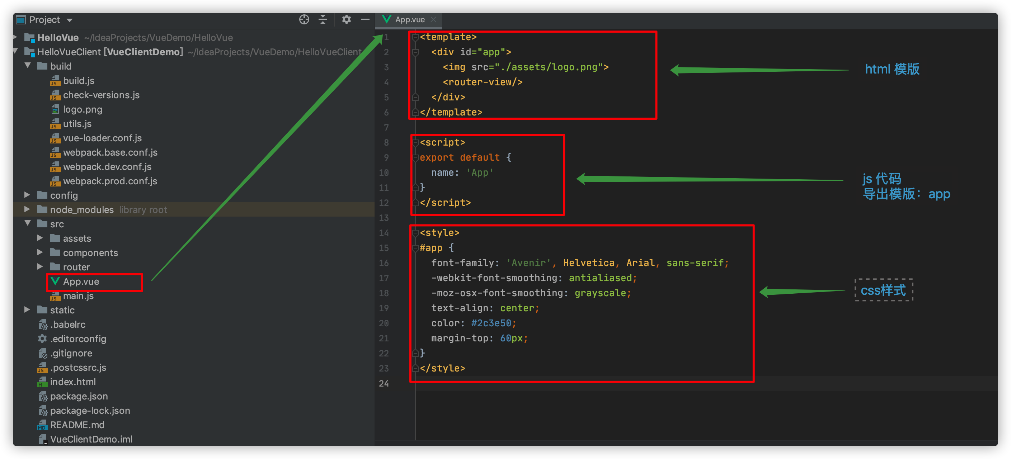Select the static folder label

pos(62,310)
